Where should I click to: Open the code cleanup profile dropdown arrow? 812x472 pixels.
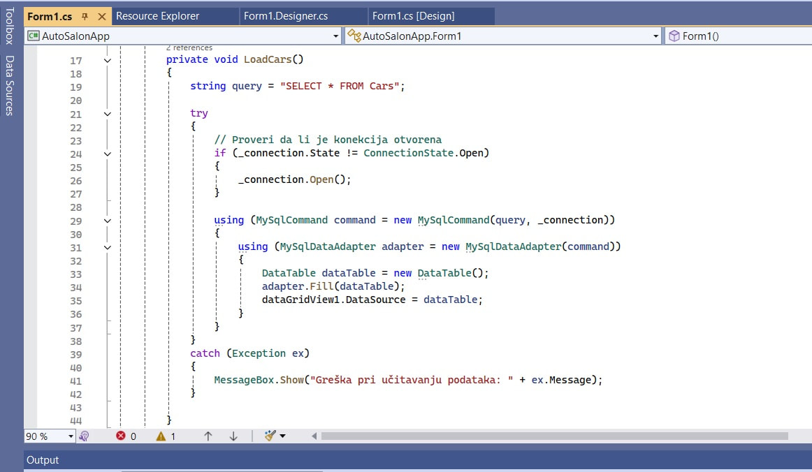[x=283, y=436]
